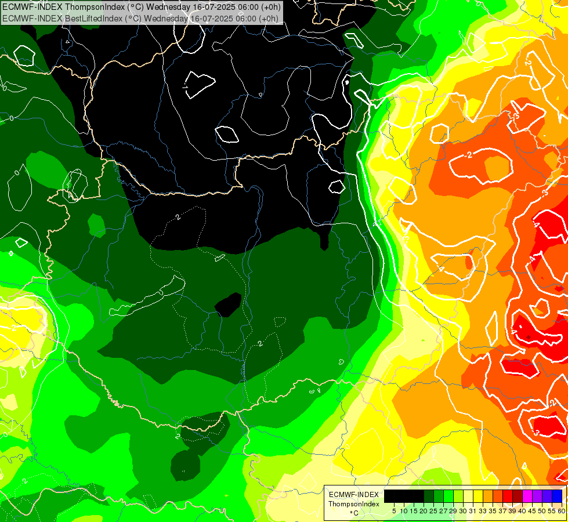Click the dark red legend swatch (39–40)
Image resolution: width=568 pixels, height=522 pixels.
click(518, 496)
